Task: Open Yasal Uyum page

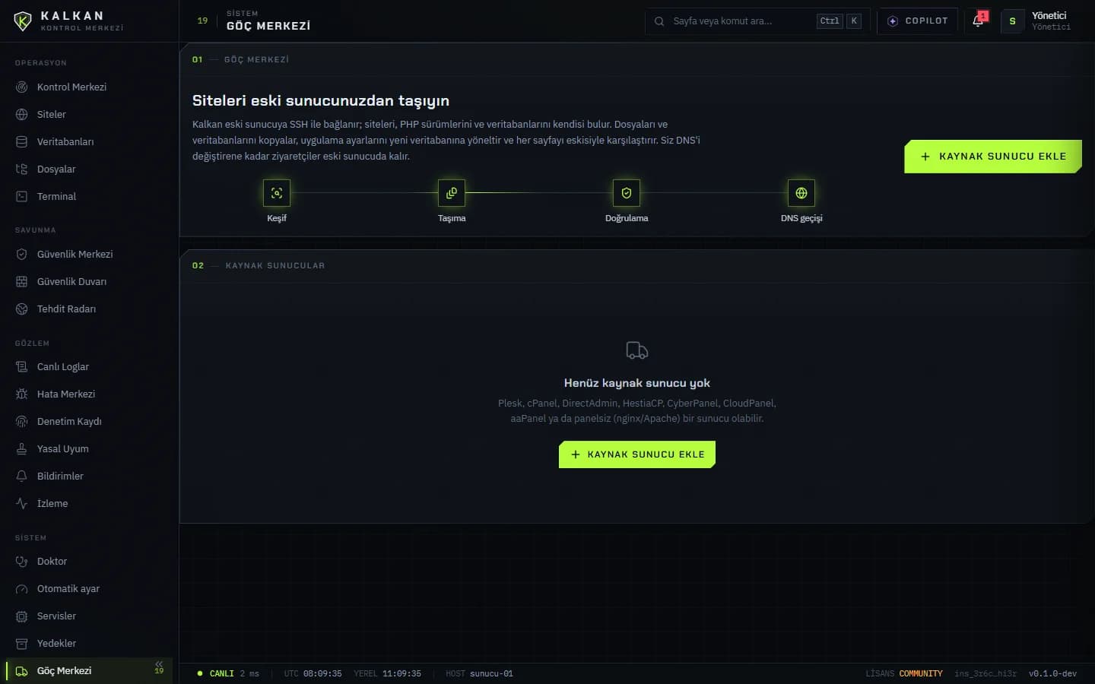Action: tap(89, 448)
